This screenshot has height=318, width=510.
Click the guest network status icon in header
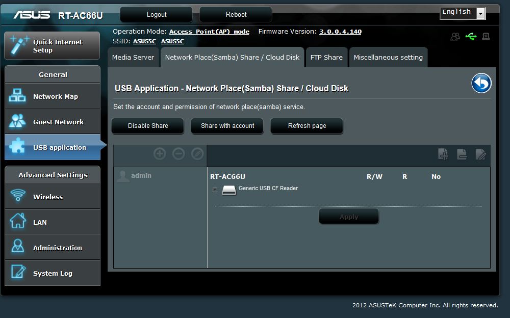click(455, 37)
